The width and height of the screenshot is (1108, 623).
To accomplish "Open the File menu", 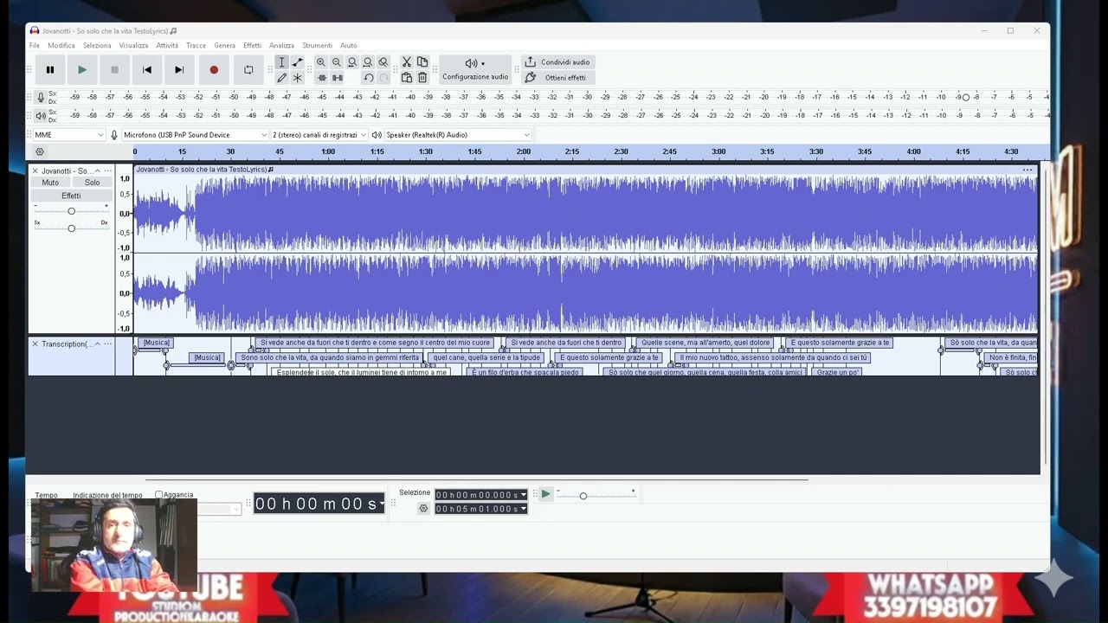I will [35, 46].
